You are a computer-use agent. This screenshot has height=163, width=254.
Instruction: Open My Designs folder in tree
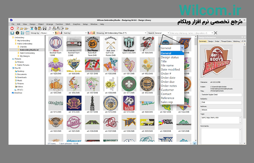pyautogui.click(x=25, y=56)
